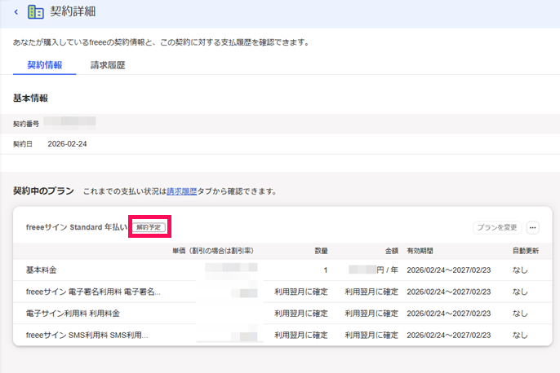Click the 金額 column header
This screenshot has width=560, height=373.
click(x=392, y=251)
